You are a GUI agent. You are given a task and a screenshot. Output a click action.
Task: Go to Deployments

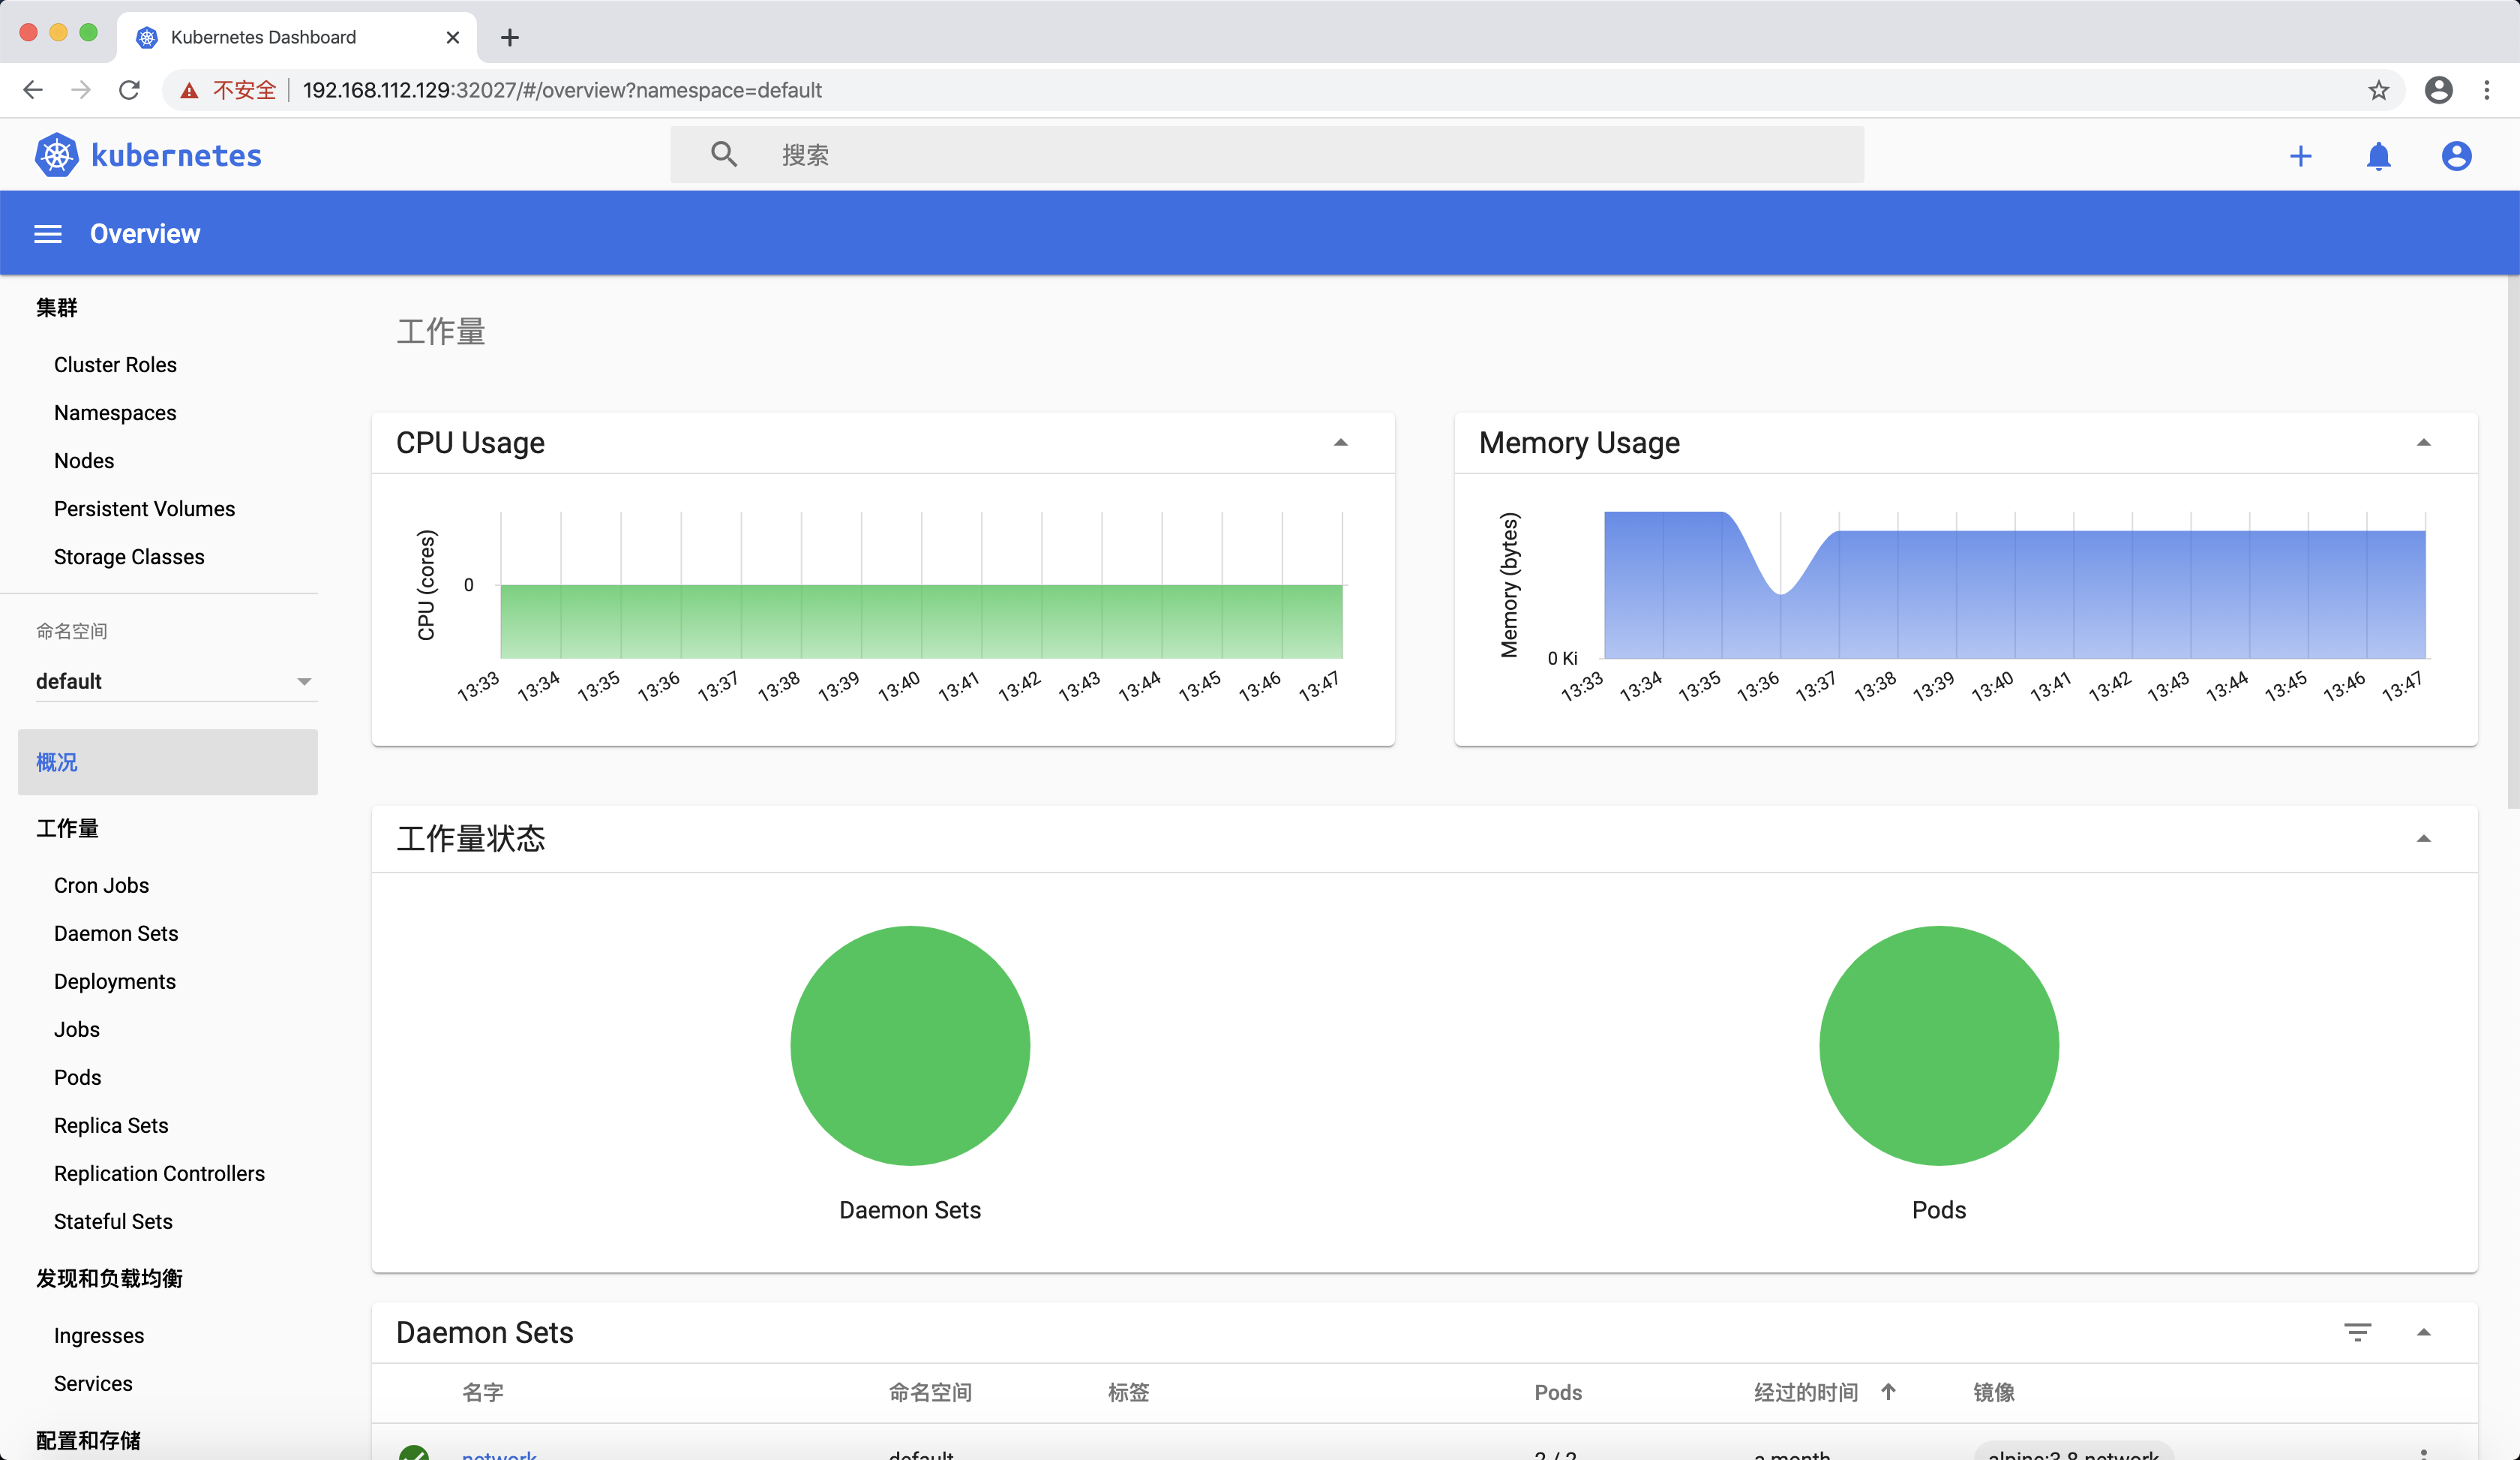115,981
